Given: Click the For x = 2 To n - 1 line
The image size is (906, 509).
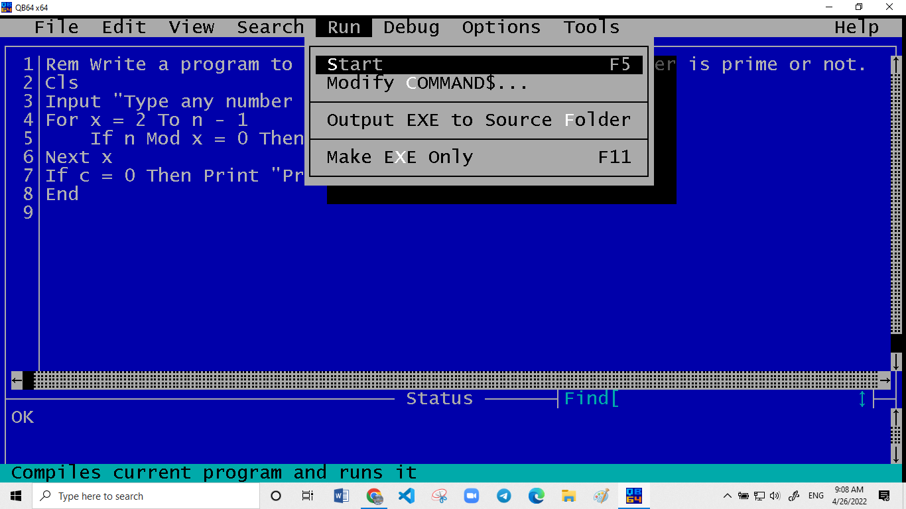Looking at the screenshot, I should [147, 120].
